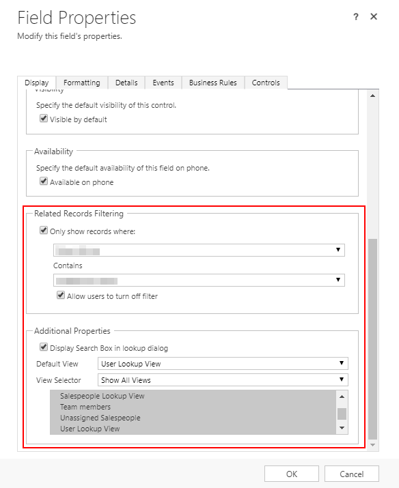Open the Controls tab
This screenshot has width=399, height=488.
coord(266,83)
